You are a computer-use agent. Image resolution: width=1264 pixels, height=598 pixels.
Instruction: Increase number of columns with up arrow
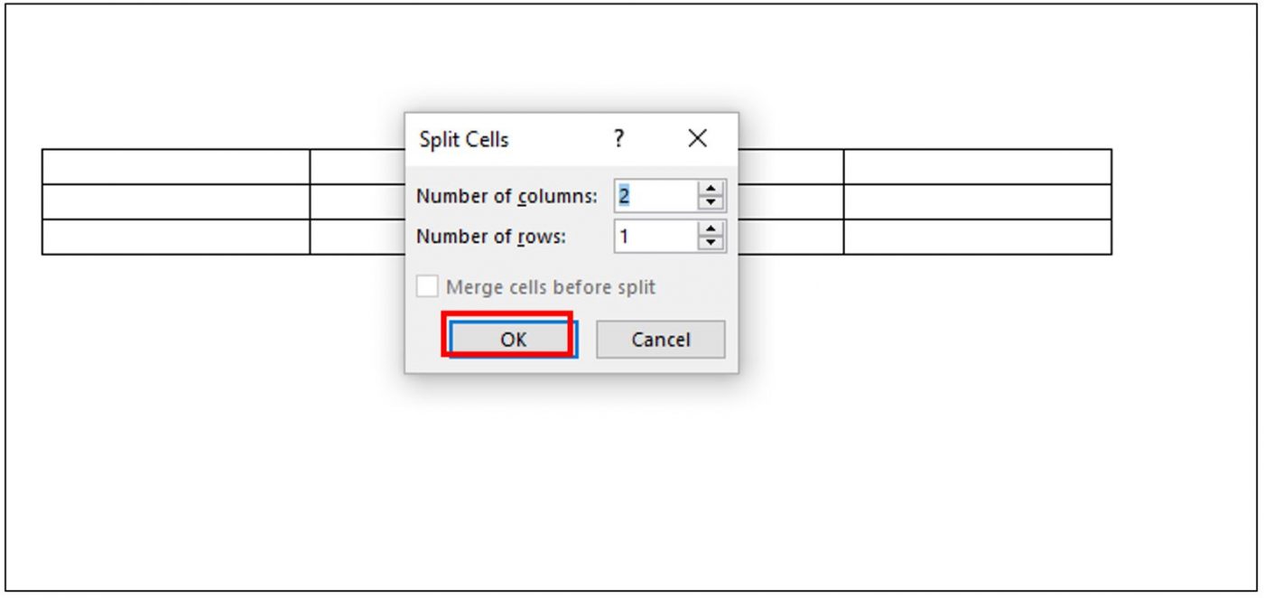click(711, 189)
